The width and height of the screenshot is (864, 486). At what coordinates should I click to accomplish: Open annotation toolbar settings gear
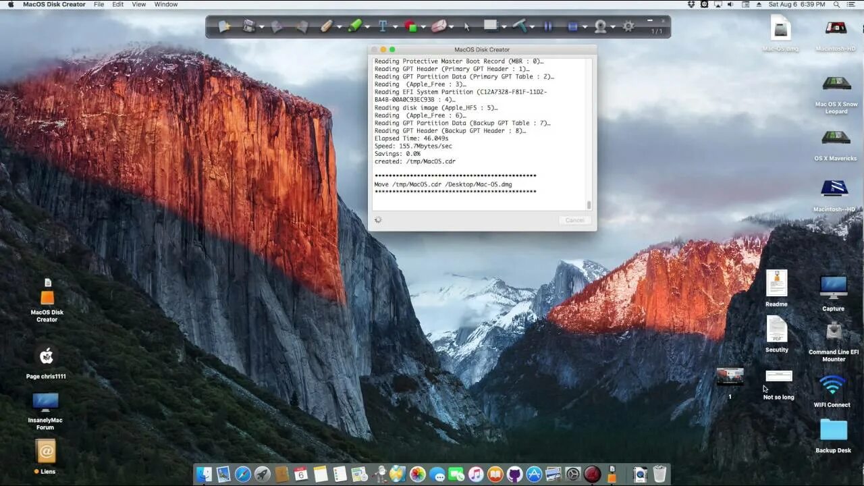click(x=628, y=26)
